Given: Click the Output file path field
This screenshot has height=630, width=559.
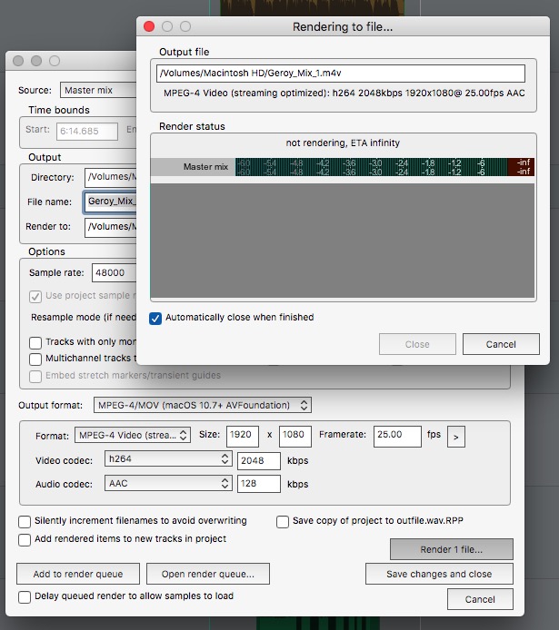Looking at the screenshot, I should click(x=341, y=74).
